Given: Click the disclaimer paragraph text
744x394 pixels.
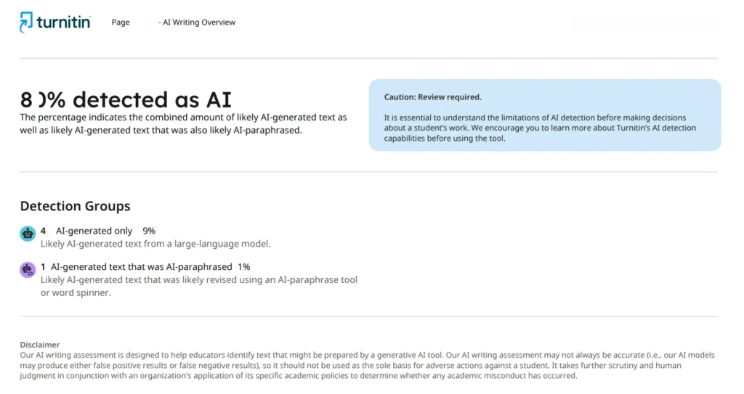Looking at the screenshot, I should 367,366.
